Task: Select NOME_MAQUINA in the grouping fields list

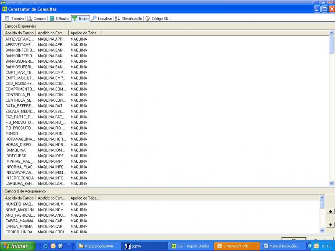Action: 20,210
